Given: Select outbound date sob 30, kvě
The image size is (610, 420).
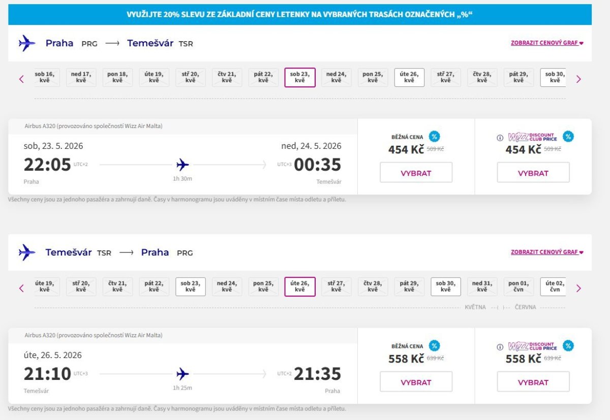Looking at the screenshot, I should tap(554, 77).
